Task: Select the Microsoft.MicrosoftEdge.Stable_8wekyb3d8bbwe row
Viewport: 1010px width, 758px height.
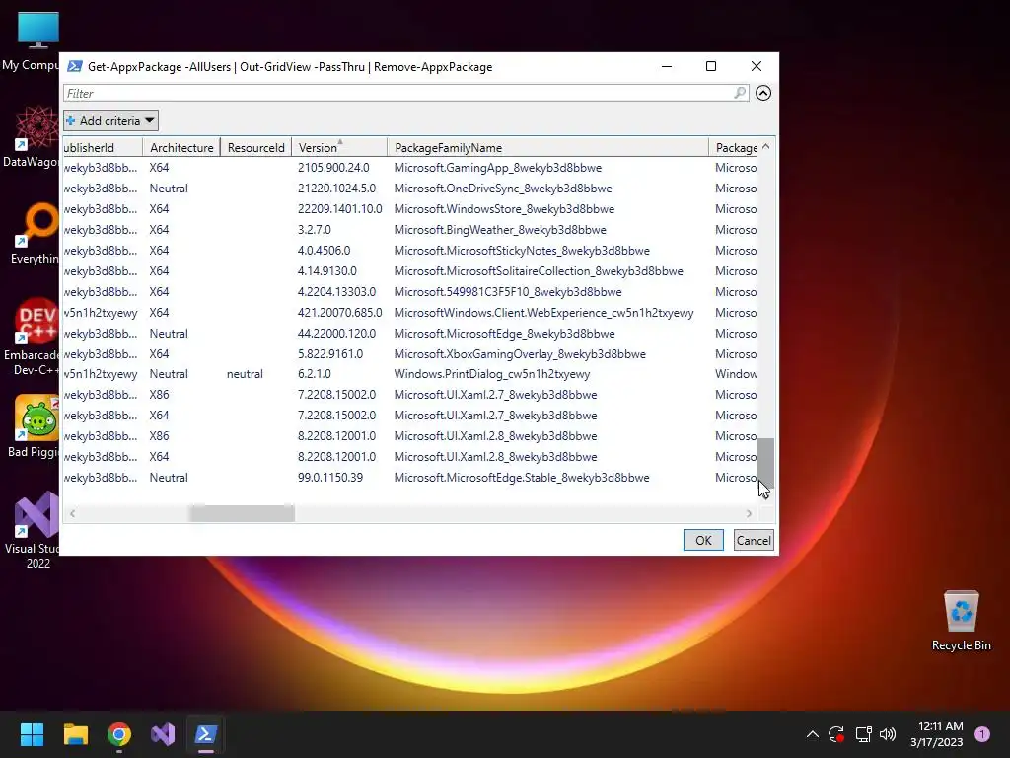Action: coord(410,478)
